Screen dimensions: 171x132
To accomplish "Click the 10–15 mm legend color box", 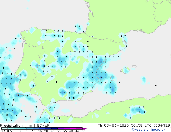I will (36, 128).
